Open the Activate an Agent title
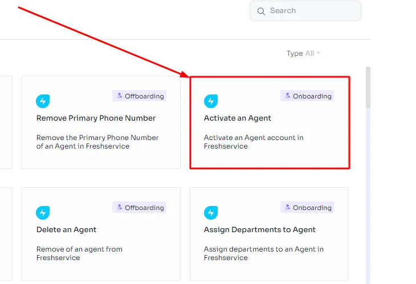This screenshot has width=416, height=284. click(238, 118)
